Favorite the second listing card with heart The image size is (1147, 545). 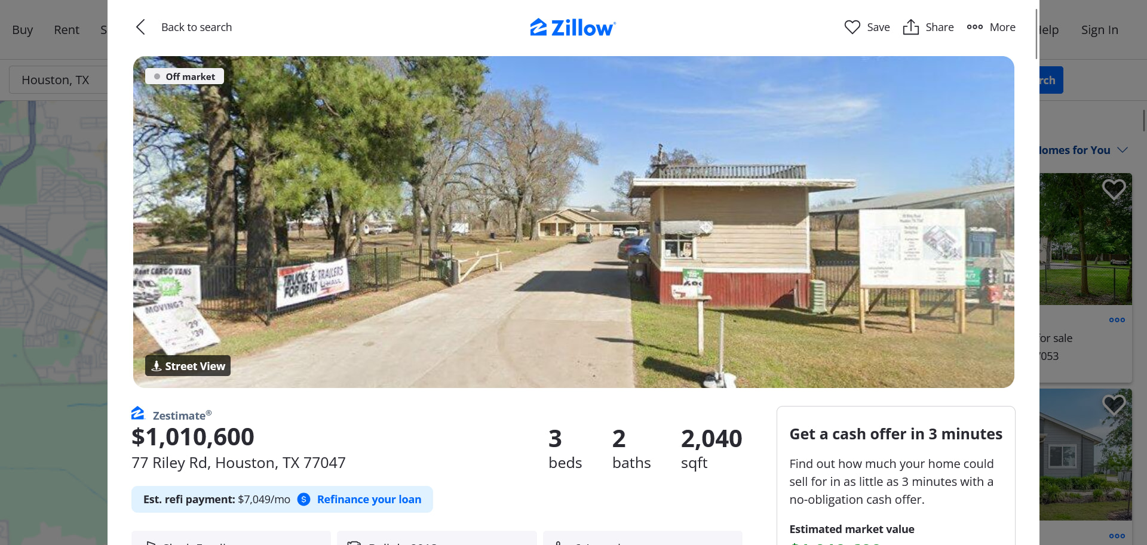(1114, 405)
